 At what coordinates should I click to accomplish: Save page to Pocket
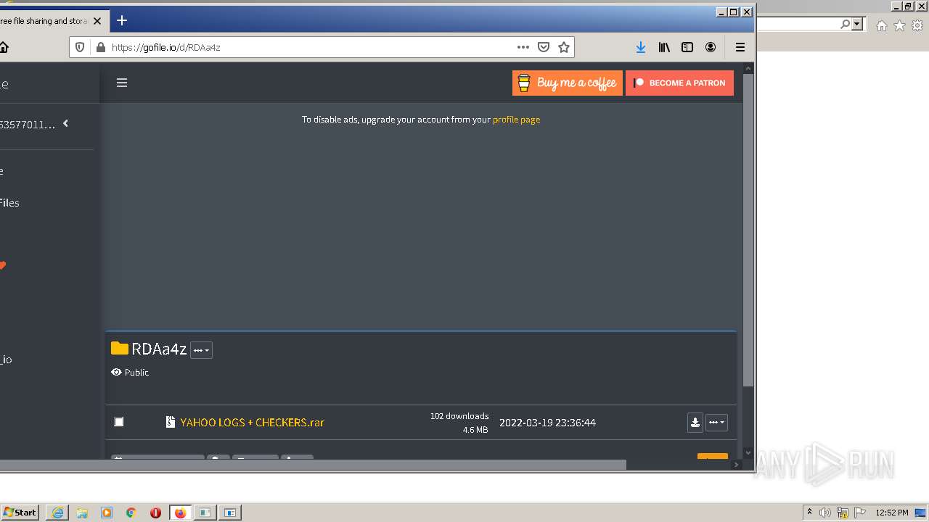tap(544, 47)
